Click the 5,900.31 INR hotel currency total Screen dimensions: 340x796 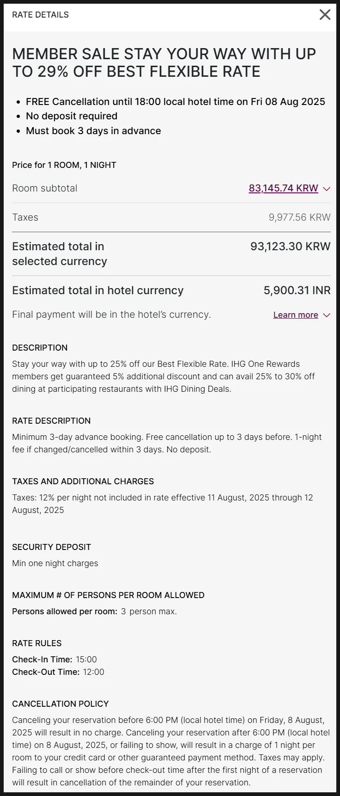click(297, 290)
